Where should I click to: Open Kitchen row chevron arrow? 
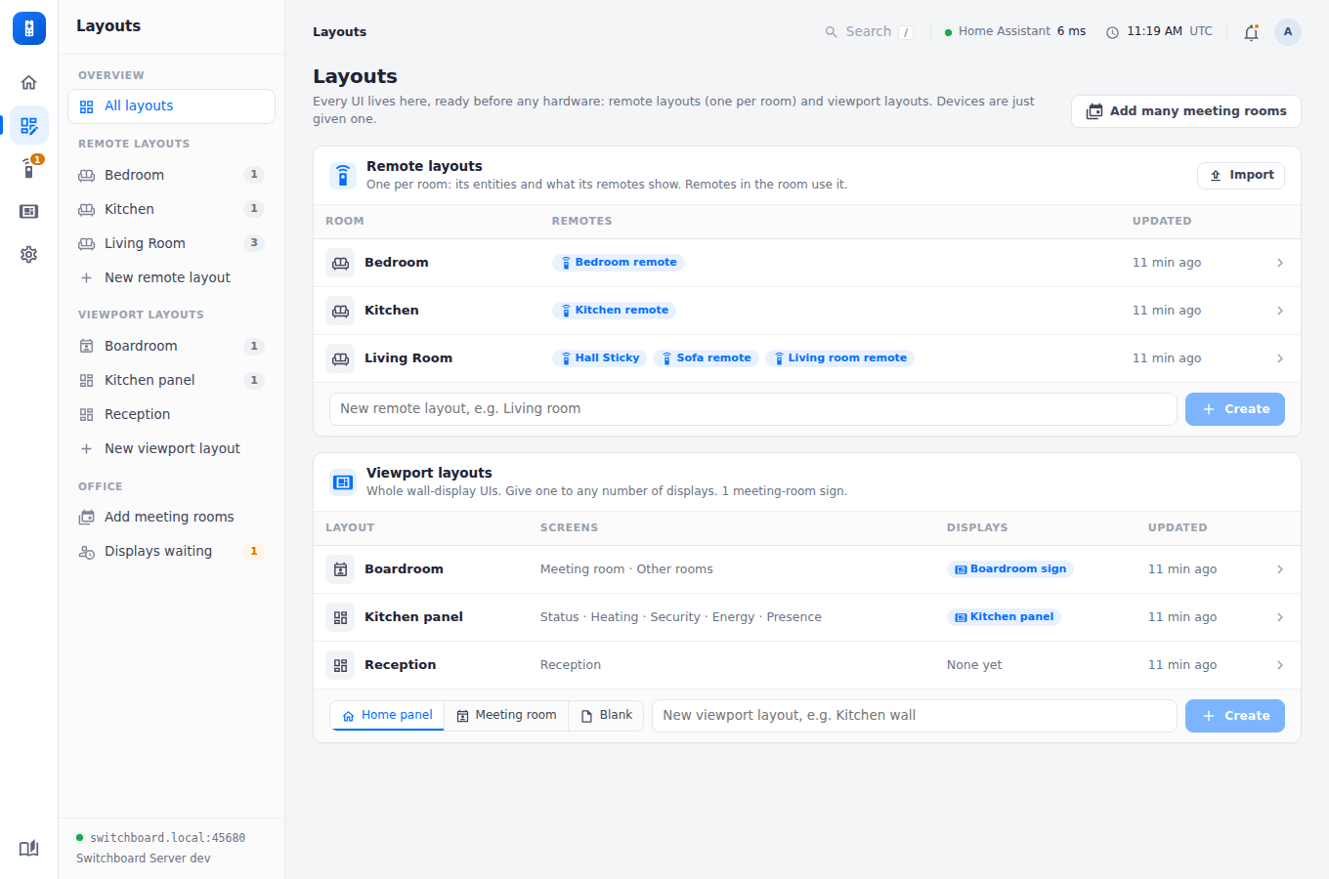[x=1280, y=311]
